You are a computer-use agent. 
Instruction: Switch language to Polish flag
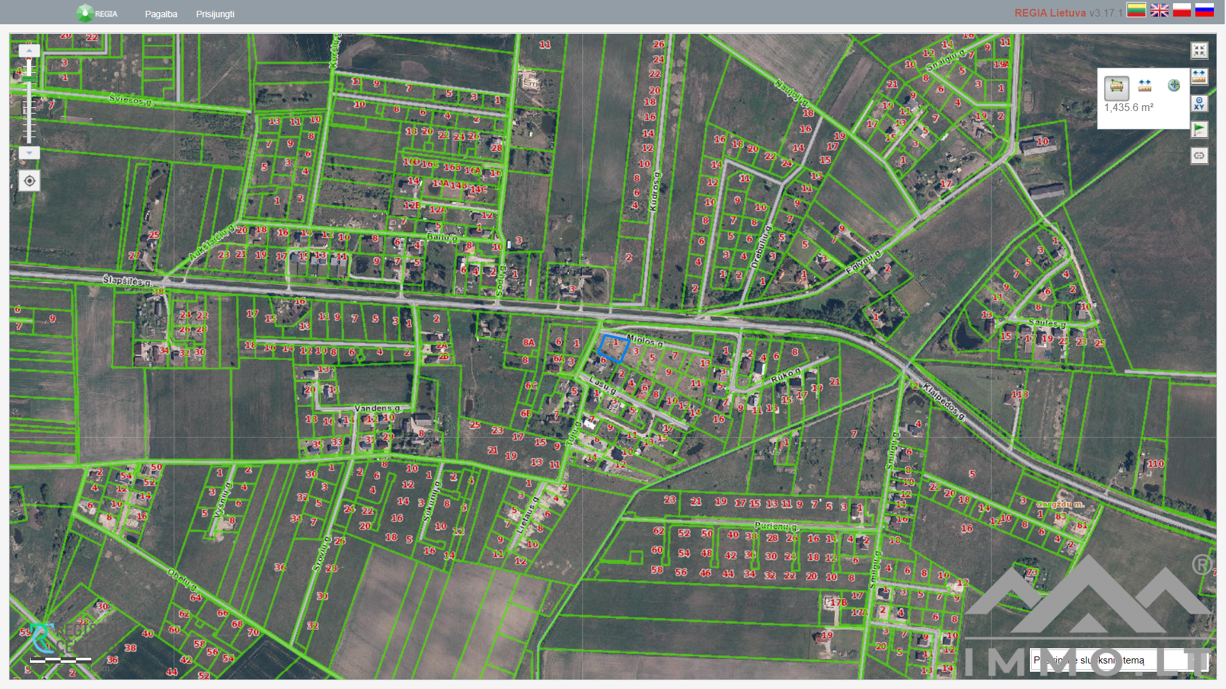click(1182, 10)
